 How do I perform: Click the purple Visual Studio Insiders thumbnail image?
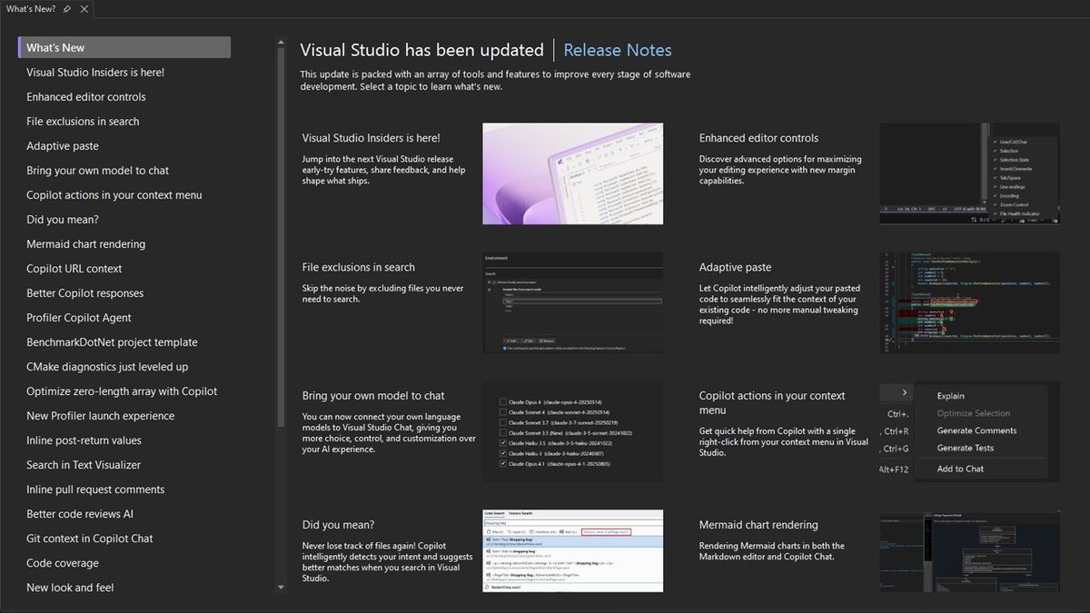point(573,173)
